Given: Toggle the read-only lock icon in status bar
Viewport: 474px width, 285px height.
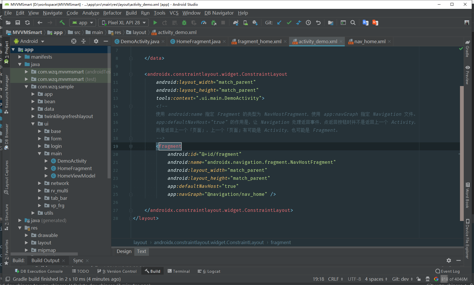Looking at the screenshot, I should (x=419, y=279).
